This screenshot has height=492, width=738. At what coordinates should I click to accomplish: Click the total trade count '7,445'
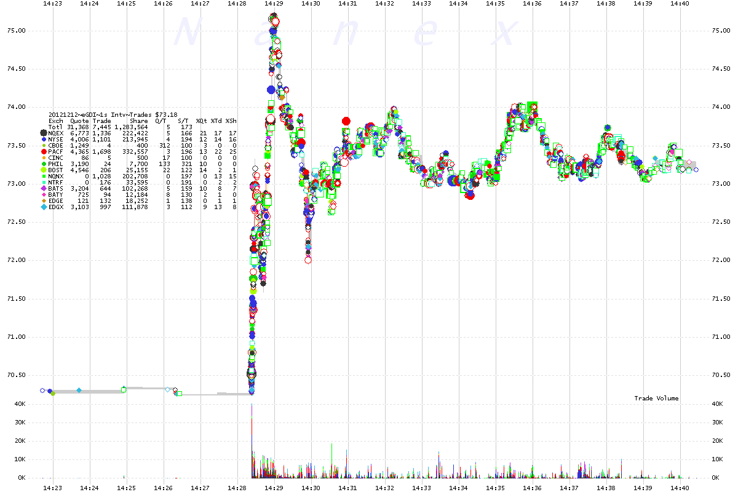101,127
